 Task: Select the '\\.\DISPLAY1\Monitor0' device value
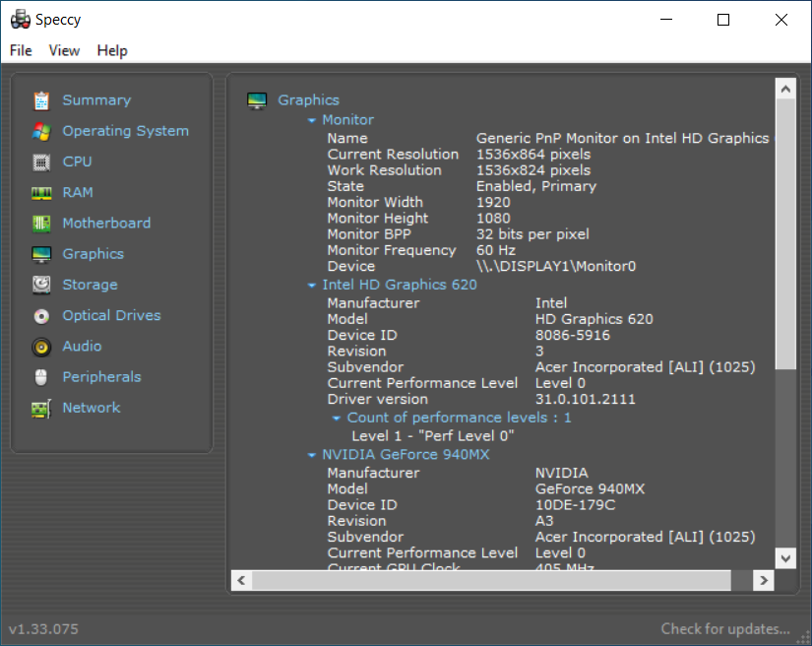(556, 267)
